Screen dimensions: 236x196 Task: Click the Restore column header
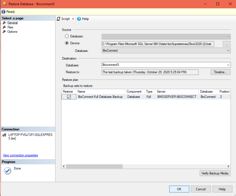coord(69,91)
